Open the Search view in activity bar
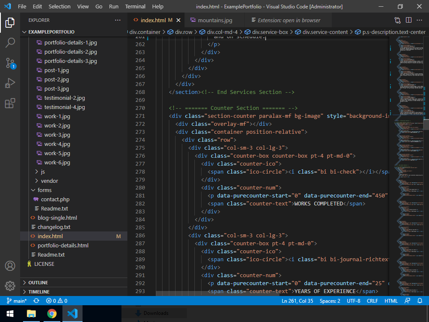 point(10,42)
